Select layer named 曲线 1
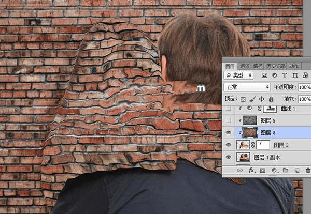311x214 pixels. pyautogui.click(x=288, y=109)
